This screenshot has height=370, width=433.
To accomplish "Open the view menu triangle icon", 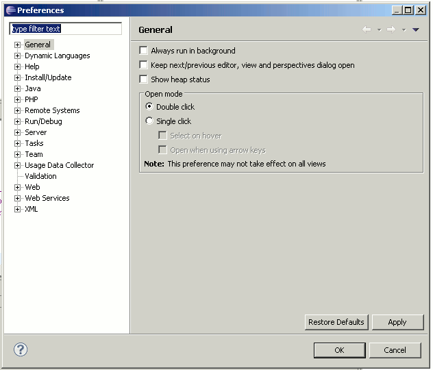I will (416, 29).
